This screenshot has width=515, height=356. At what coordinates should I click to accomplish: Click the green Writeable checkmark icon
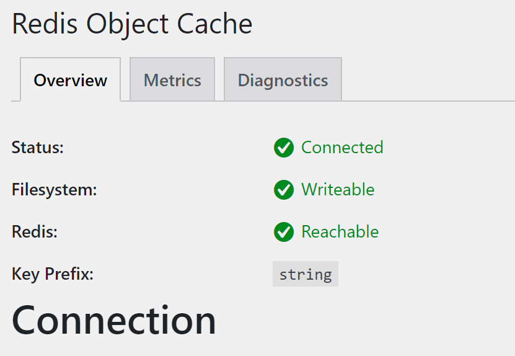[284, 190]
